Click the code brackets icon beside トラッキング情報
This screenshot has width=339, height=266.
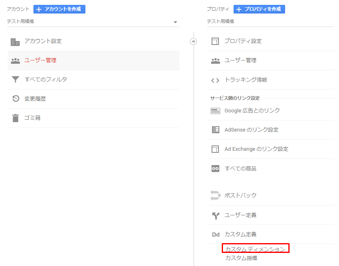tap(215, 80)
